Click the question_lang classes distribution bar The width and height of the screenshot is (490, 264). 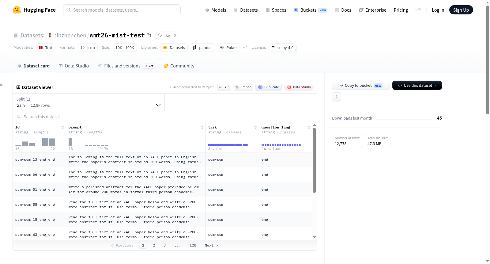click(x=281, y=145)
